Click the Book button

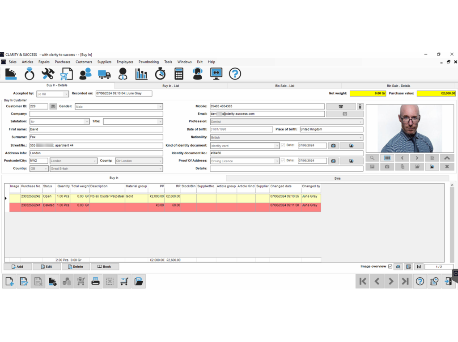105,266
